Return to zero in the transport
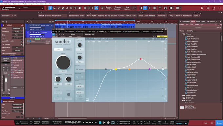223x126 pixels. pyautogui.click(x=96, y=122)
